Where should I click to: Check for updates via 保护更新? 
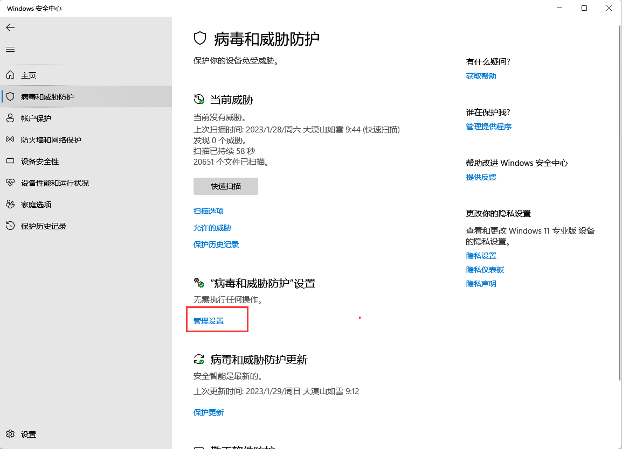pos(208,412)
